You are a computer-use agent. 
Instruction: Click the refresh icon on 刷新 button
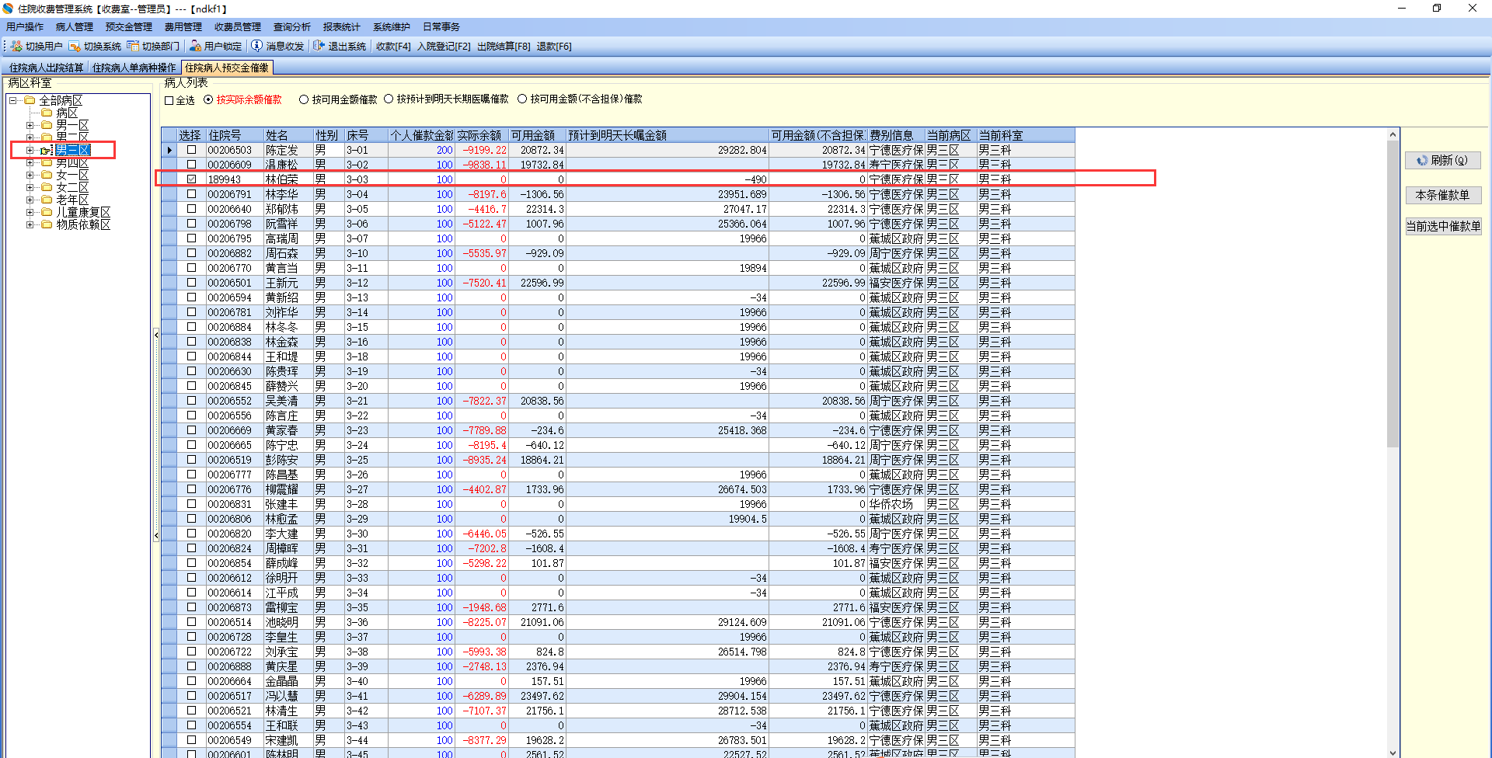(1422, 161)
